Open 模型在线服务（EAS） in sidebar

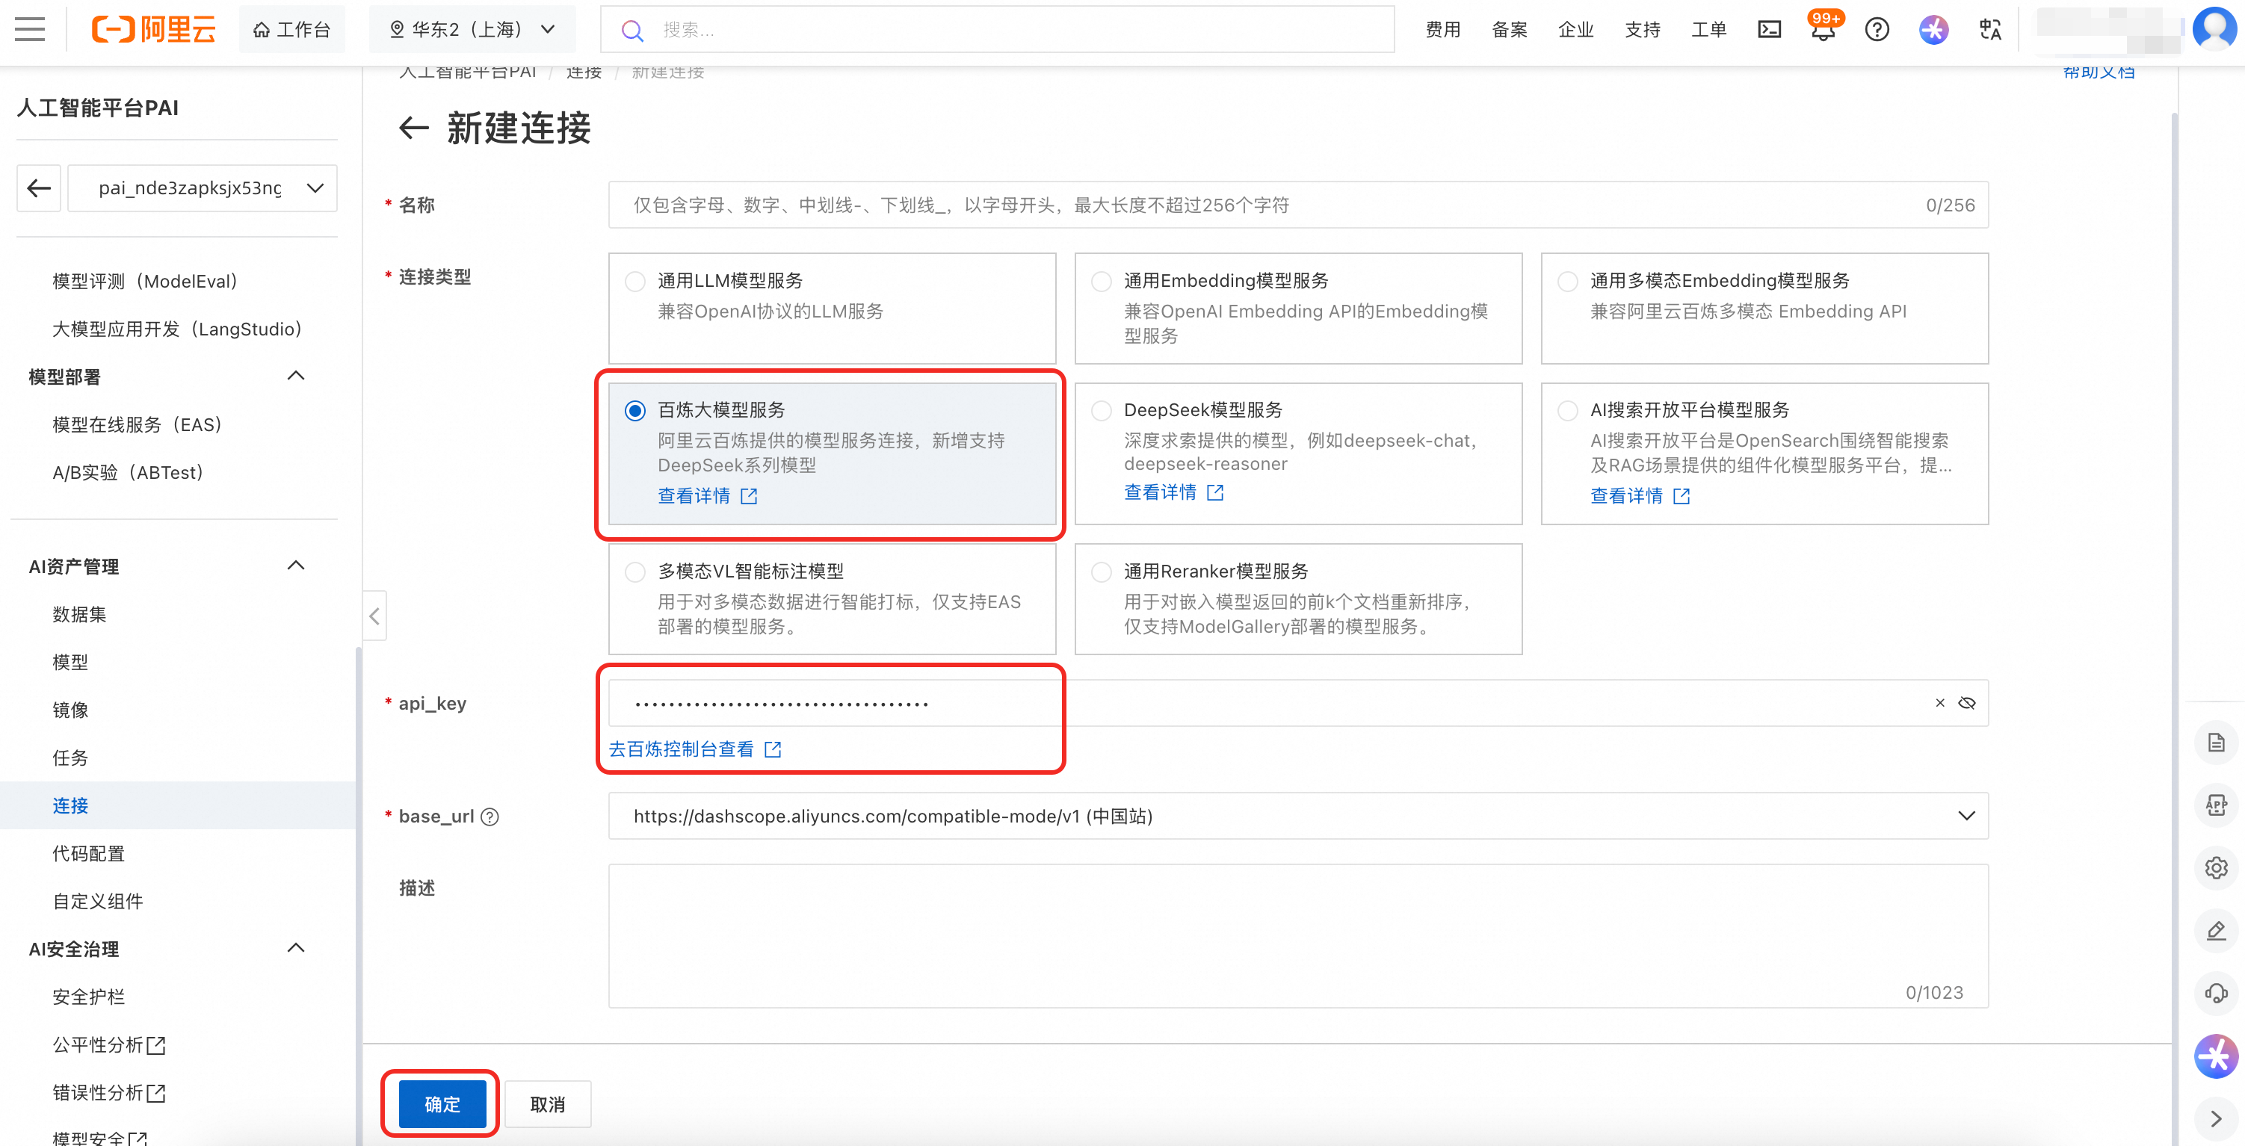click(x=138, y=424)
